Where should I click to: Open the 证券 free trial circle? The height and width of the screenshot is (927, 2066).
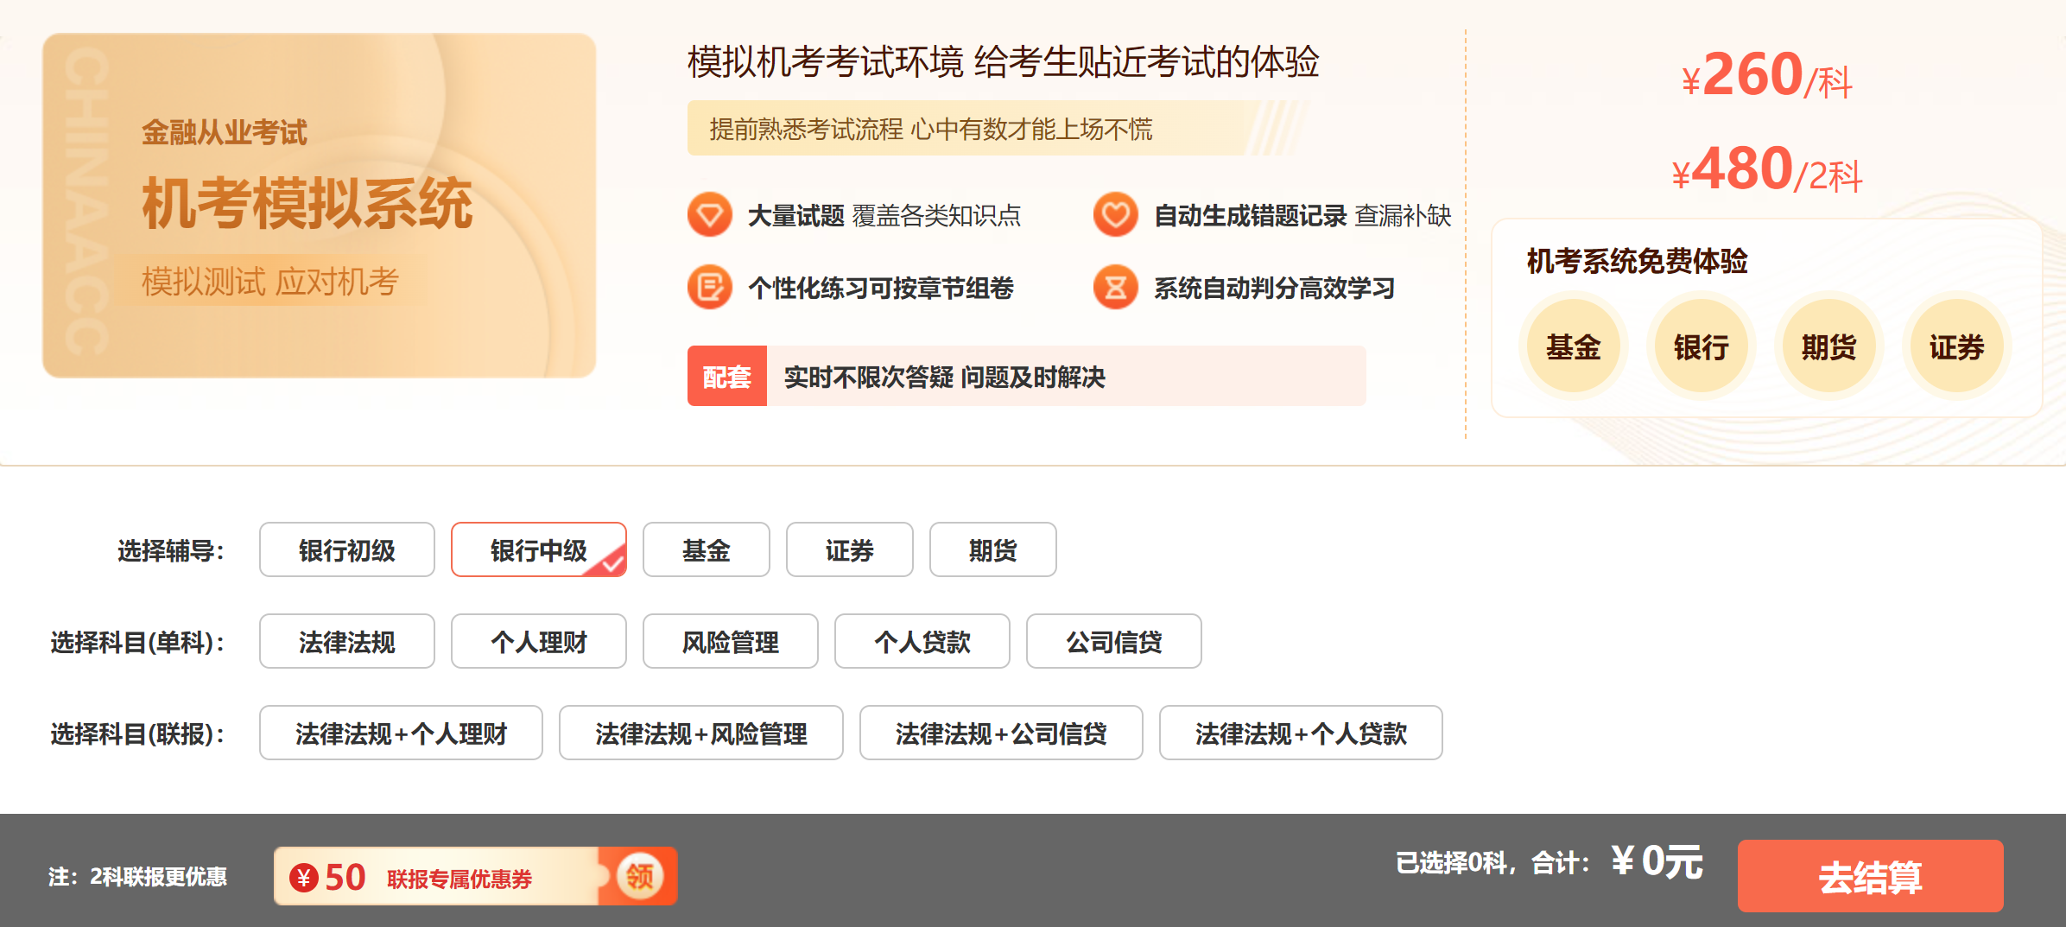pyautogui.click(x=1957, y=346)
